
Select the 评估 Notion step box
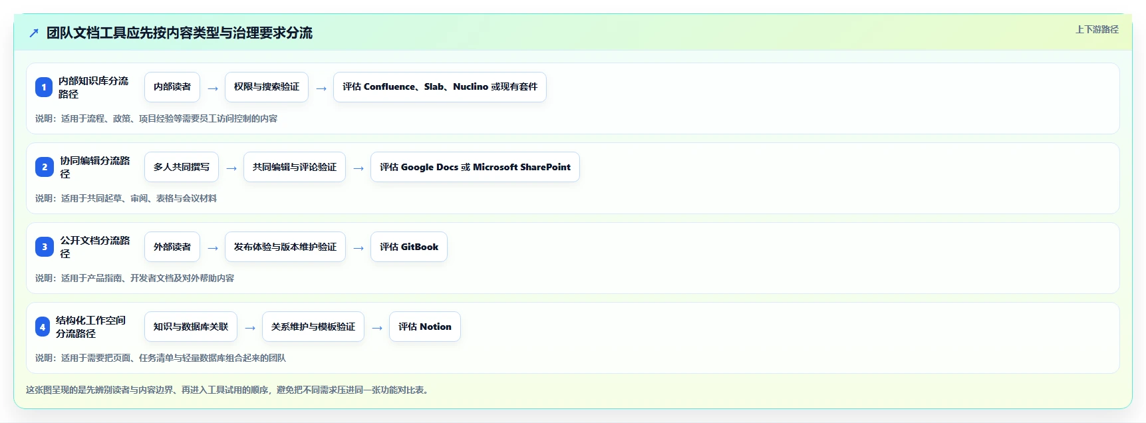[425, 327]
